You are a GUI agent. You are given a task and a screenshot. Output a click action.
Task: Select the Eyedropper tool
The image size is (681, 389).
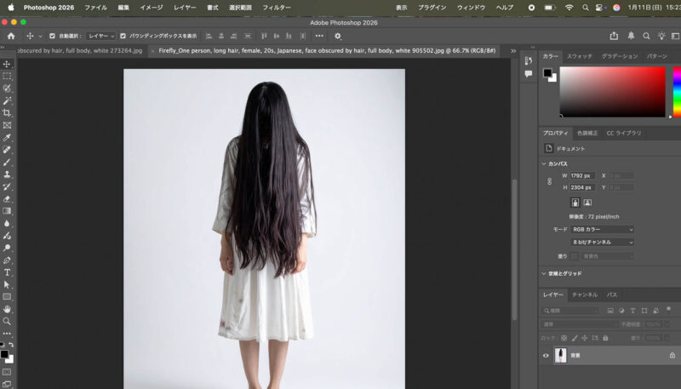click(7, 138)
